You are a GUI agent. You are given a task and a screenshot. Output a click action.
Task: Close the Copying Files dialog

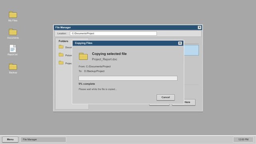click(x=180, y=43)
